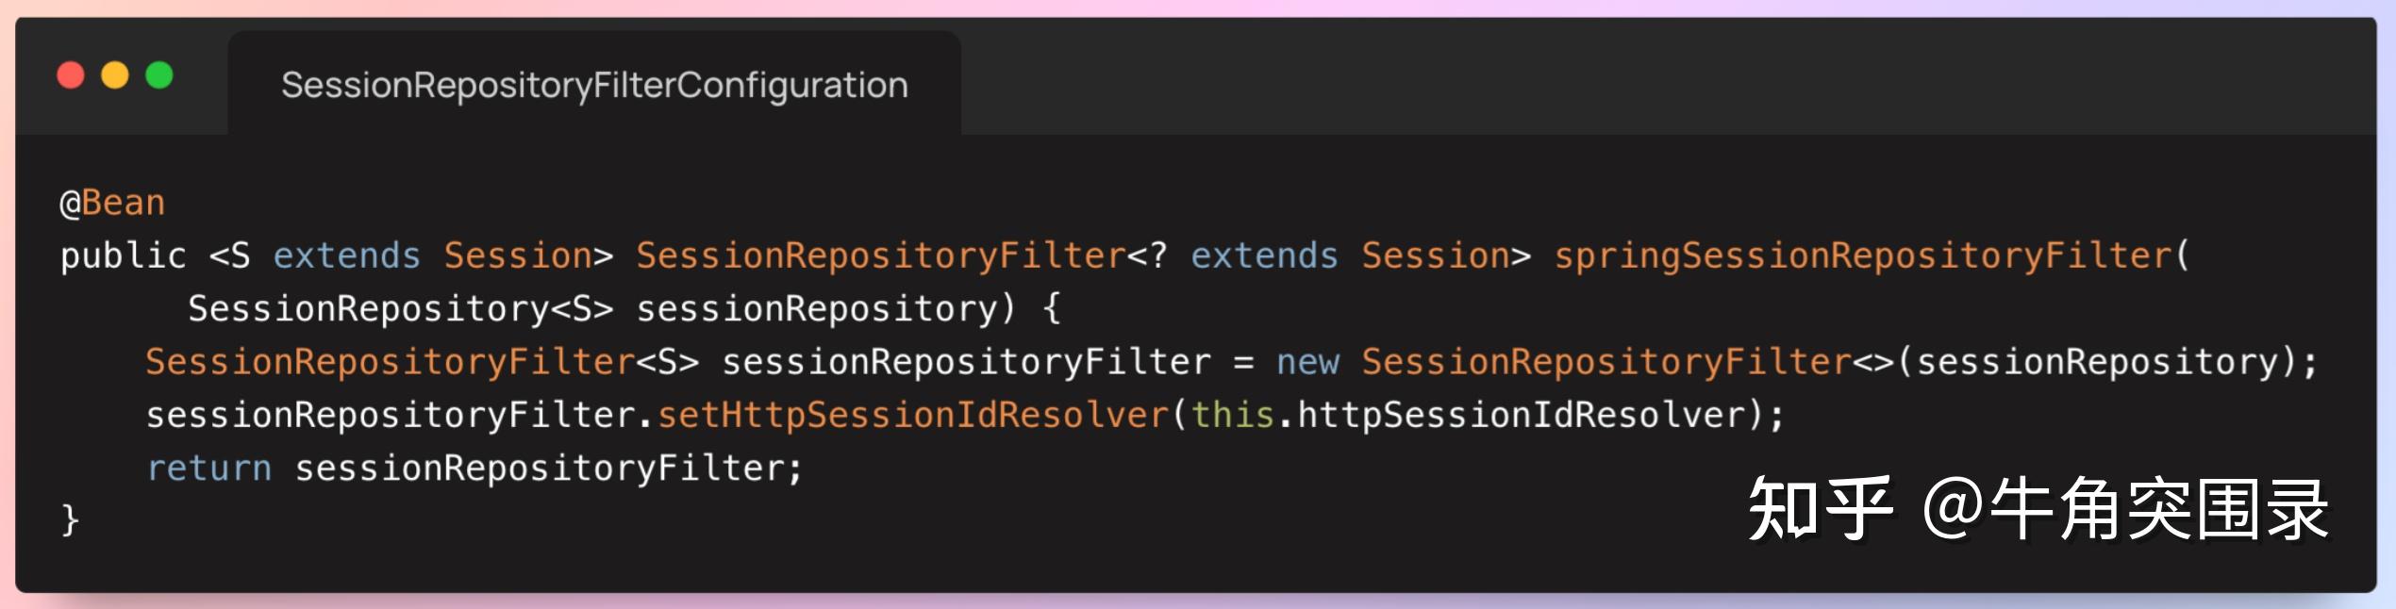The image size is (2396, 609).
Task: Click the yellow minimize dot
Action: coord(115,74)
